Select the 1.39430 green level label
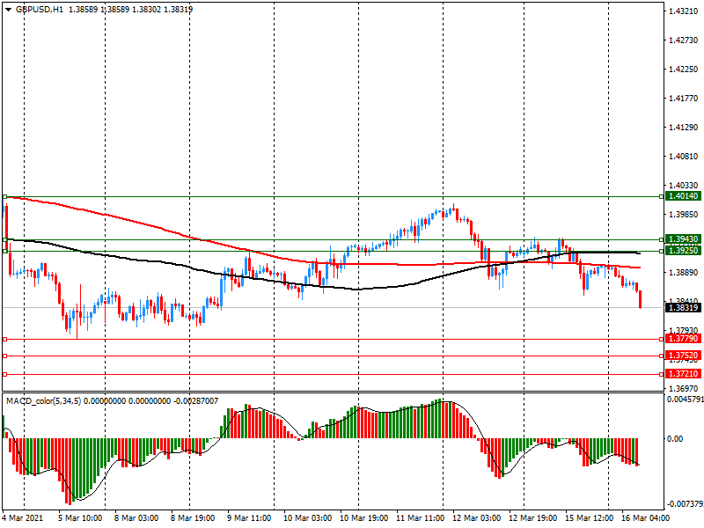This screenshot has height=528, width=704. [684, 239]
